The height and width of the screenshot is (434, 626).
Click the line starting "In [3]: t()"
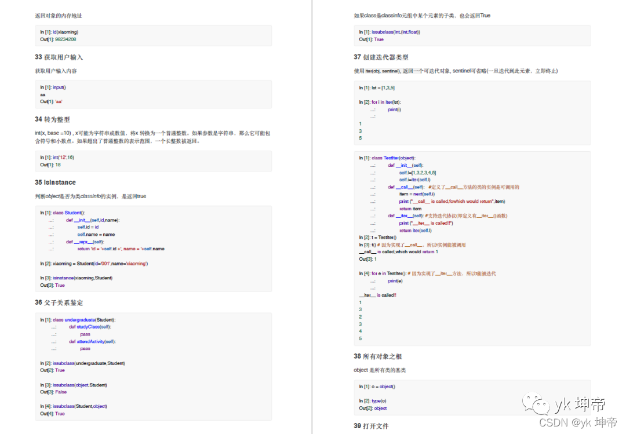413,245
